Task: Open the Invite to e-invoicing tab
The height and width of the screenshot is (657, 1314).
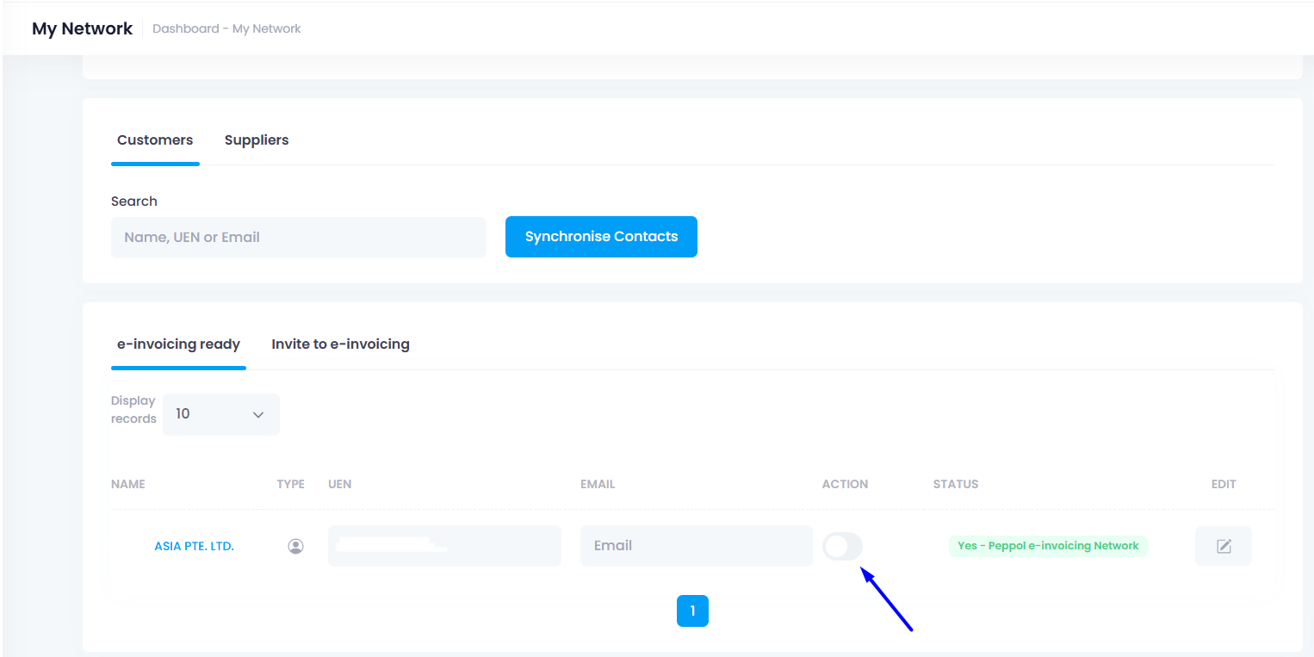Action: (x=340, y=344)
